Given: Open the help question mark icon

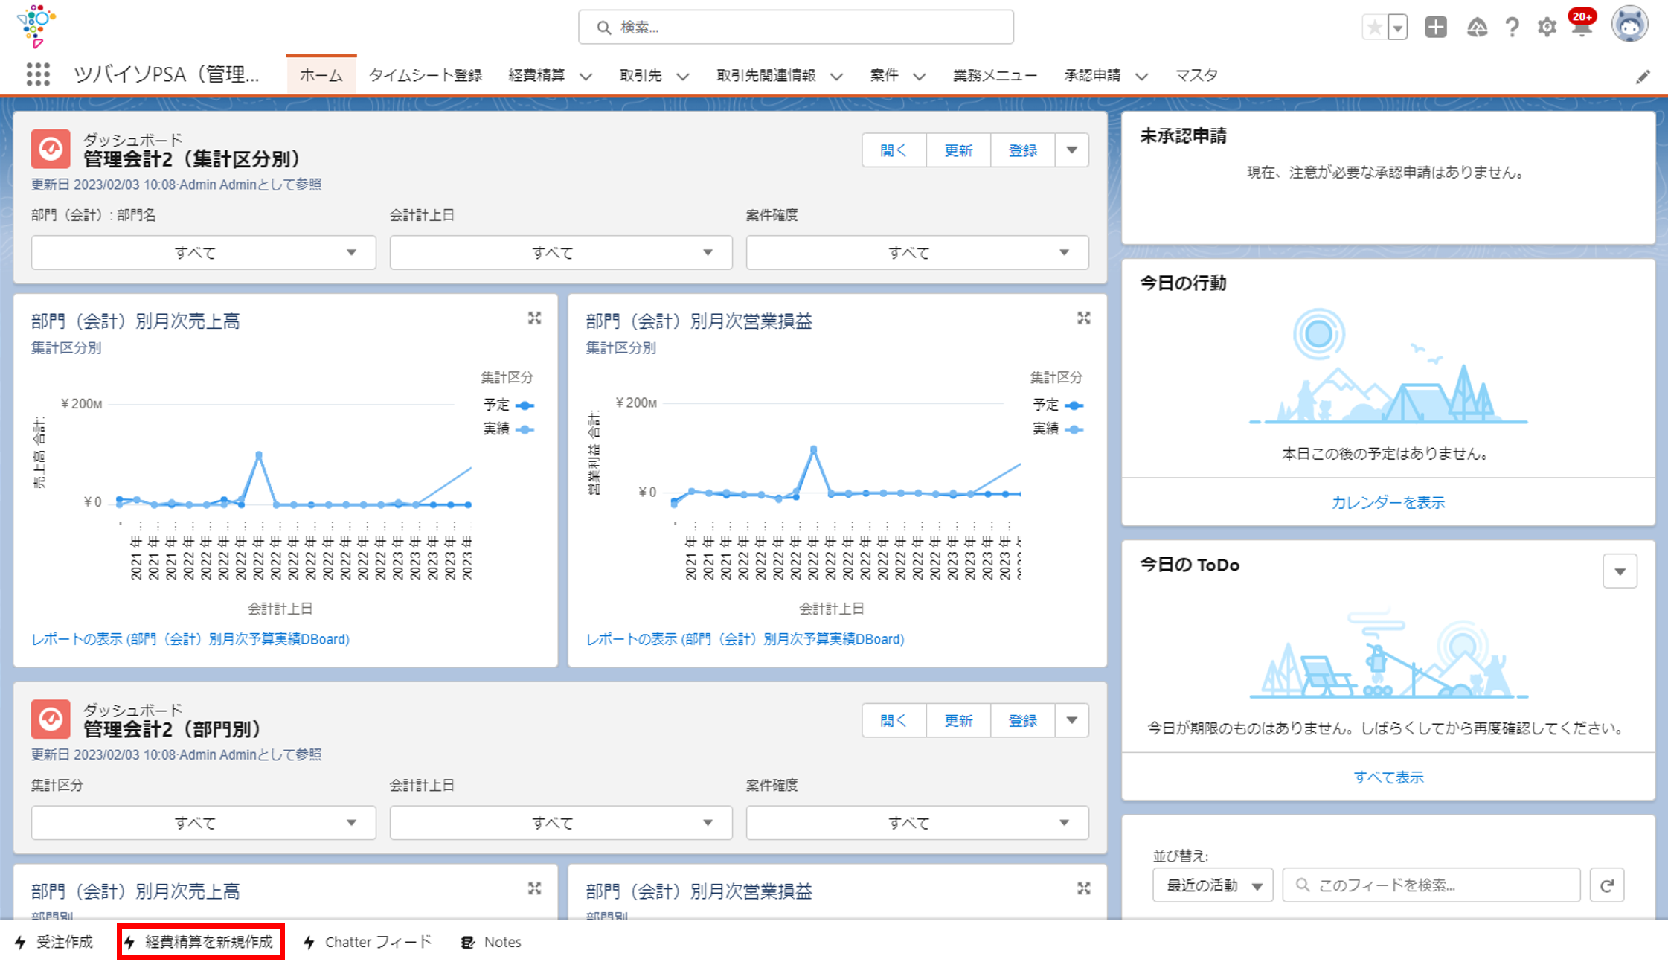Looking at the screenshot, I should 1512,28.
